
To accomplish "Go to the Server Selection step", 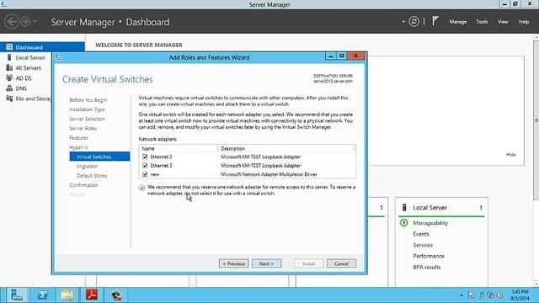I will click(87, 119).
